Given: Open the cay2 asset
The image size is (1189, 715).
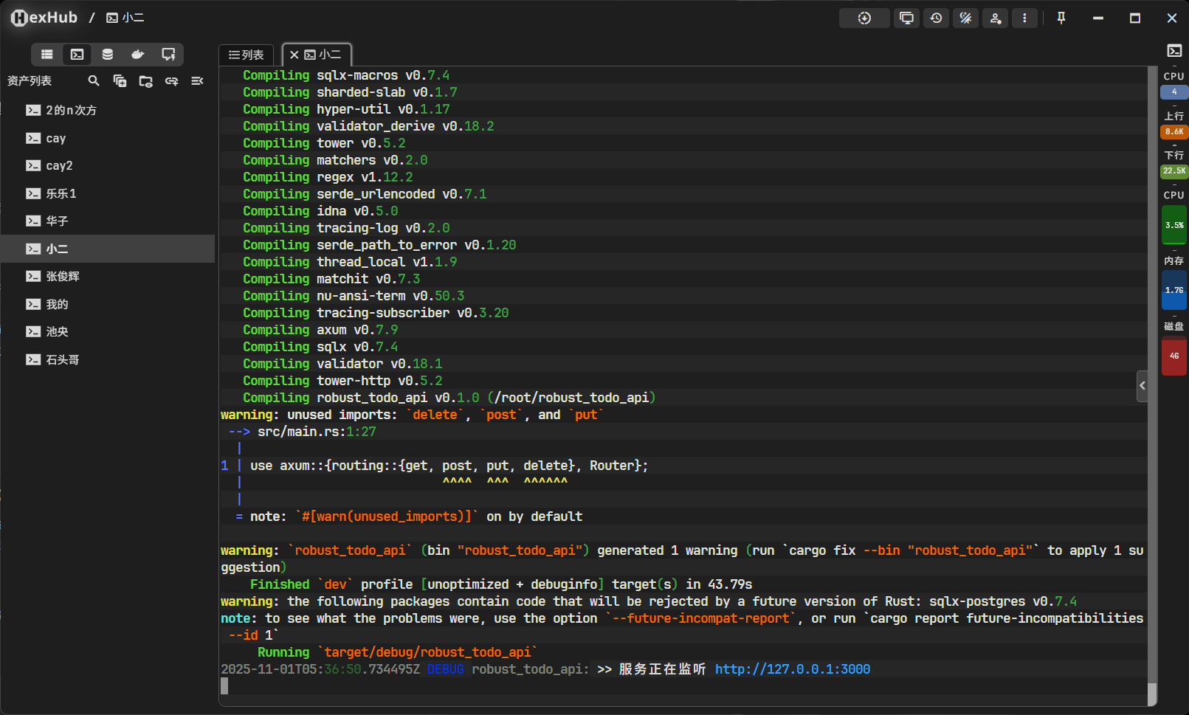Looking at the screenshot, I should [x=108, y=166].
